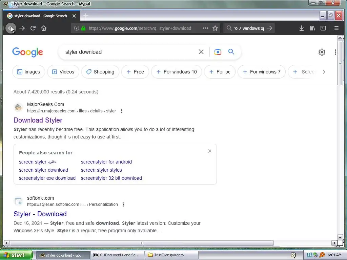The width and height of the screenshot is (347, 260).
Task: Go back with the browser back arrow
Action: [x=11, y=28]
